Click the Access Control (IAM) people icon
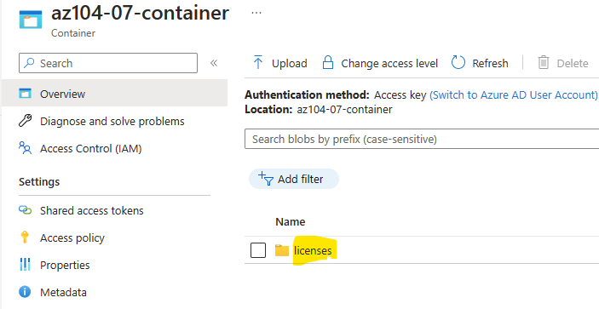Viewport: 599px width, 309px height. [x=26, y=148]
